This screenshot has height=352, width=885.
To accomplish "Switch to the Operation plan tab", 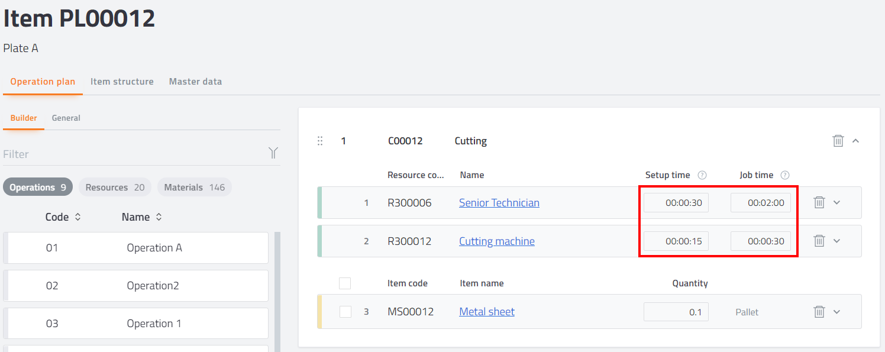I will 43,82.
